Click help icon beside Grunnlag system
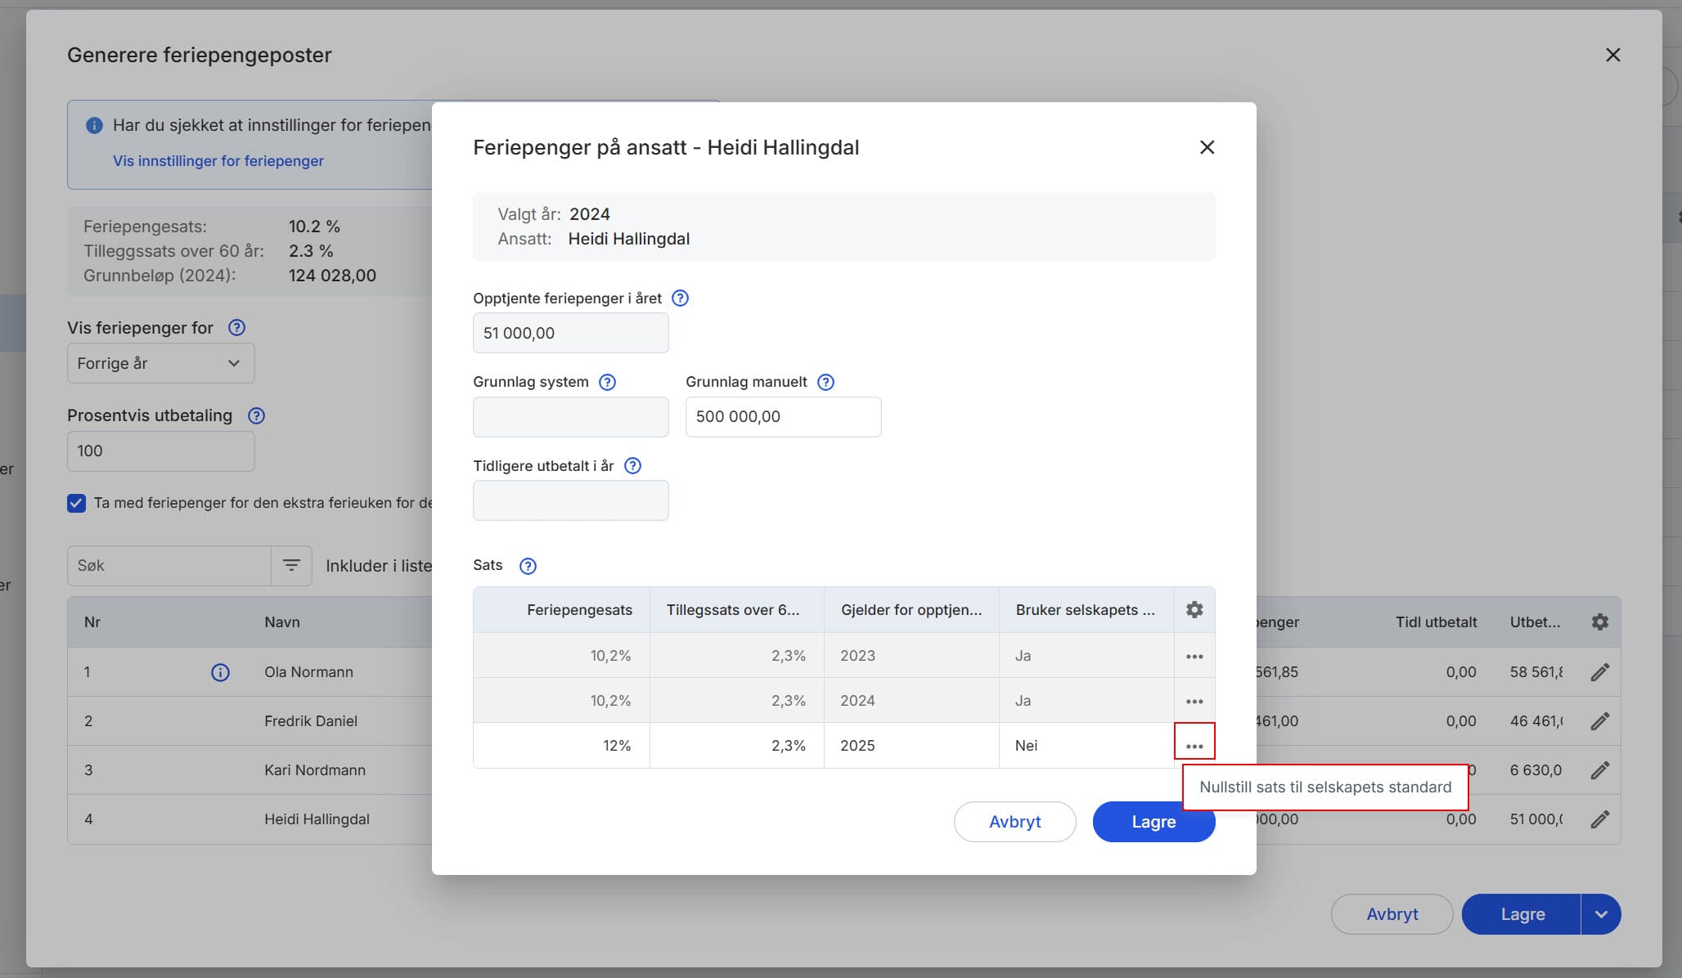Image resolution: width=1682 pixels, height=978 pixels. point(607,382)
